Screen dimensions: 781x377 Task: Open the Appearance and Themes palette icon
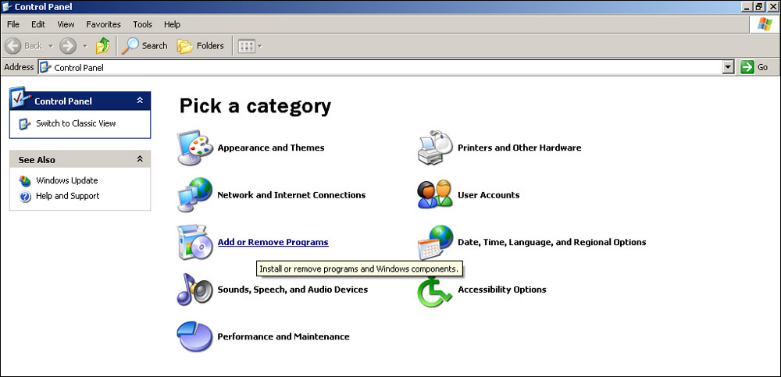tap(194, 148)
